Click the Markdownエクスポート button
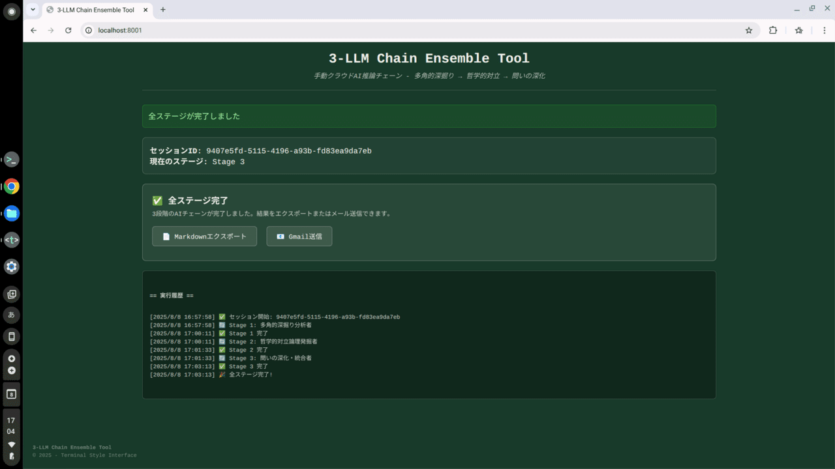835x469 pixels. pos(204,236)
